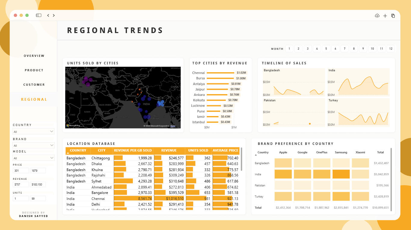Viewport: 411px width, 230px height.
Task: Click the Ahmedabad city cell in the table
Action: (x=101, y=187)
